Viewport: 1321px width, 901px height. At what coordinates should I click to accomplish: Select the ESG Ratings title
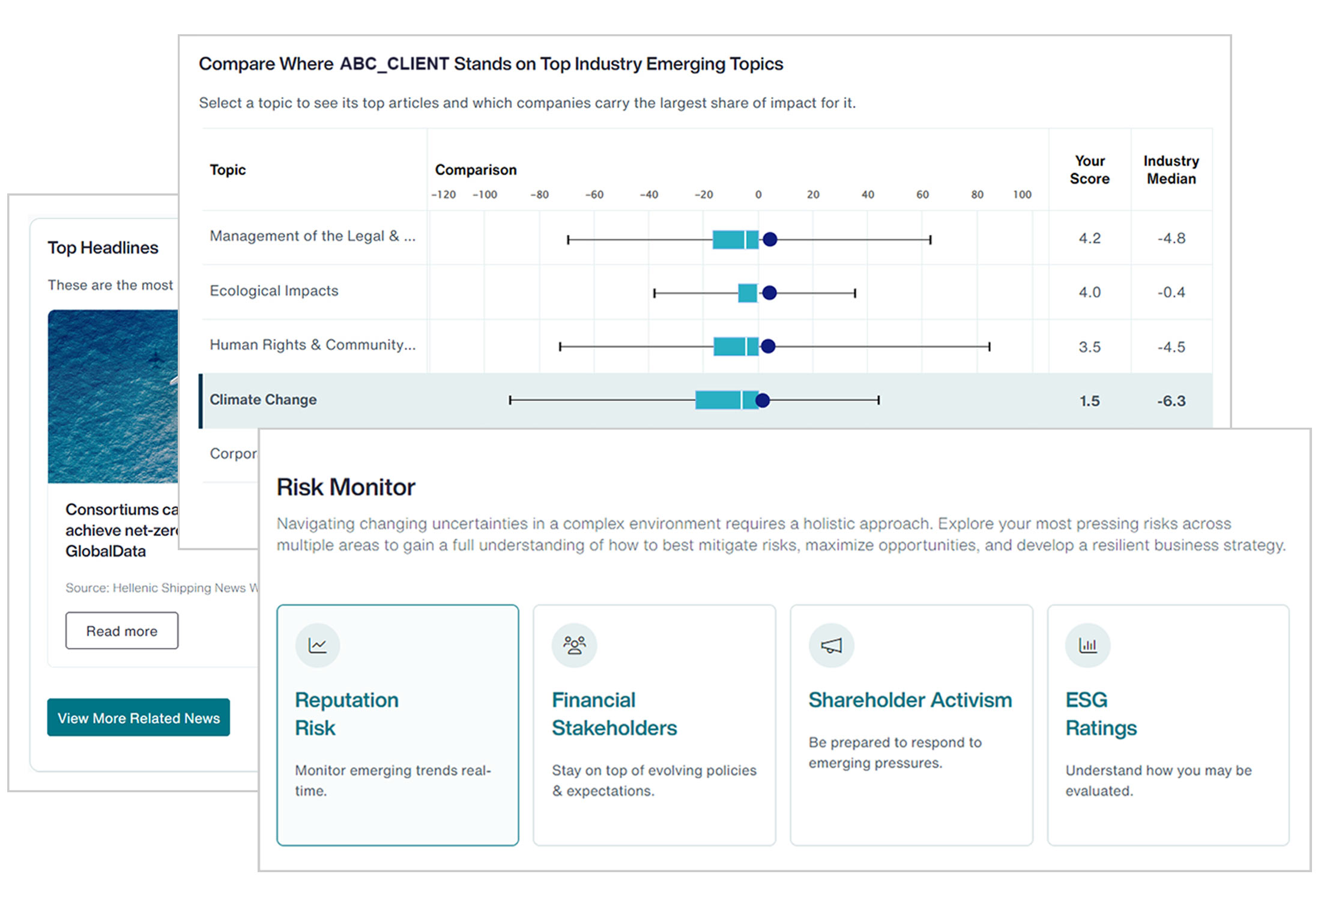[x=1101, y=714]
